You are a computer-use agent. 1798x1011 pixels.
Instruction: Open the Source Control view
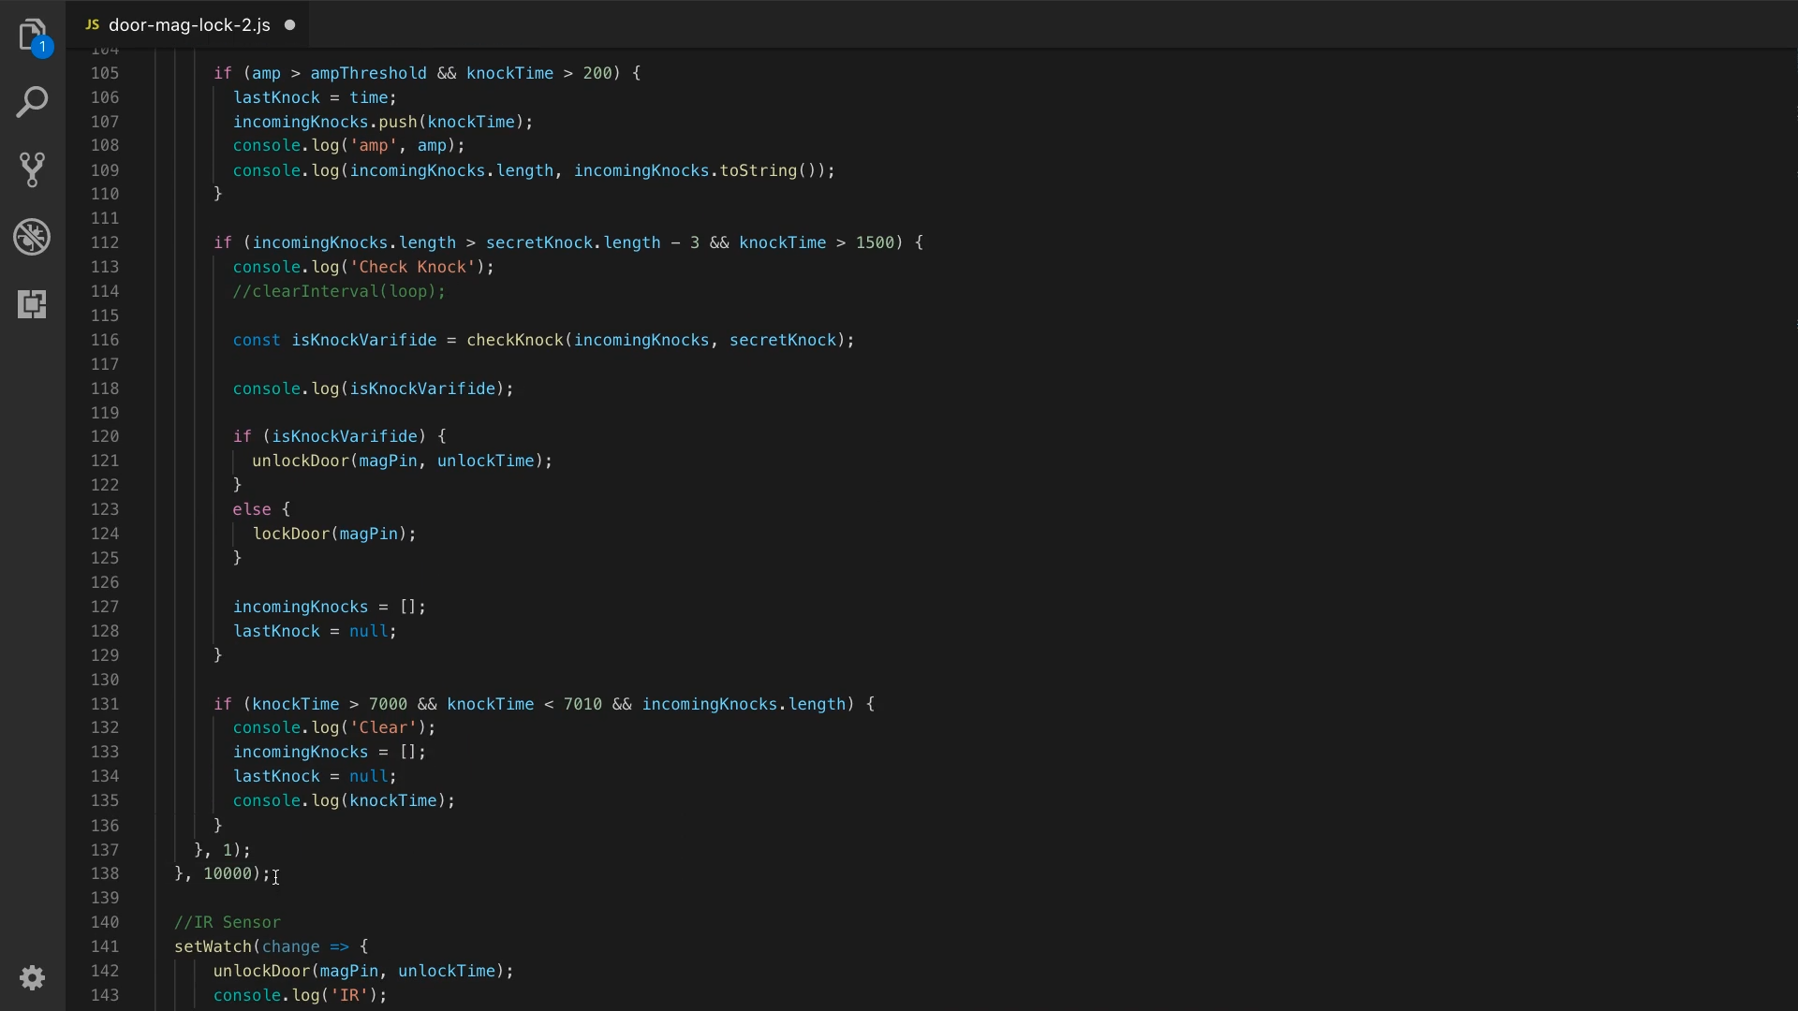coord(32,169)
